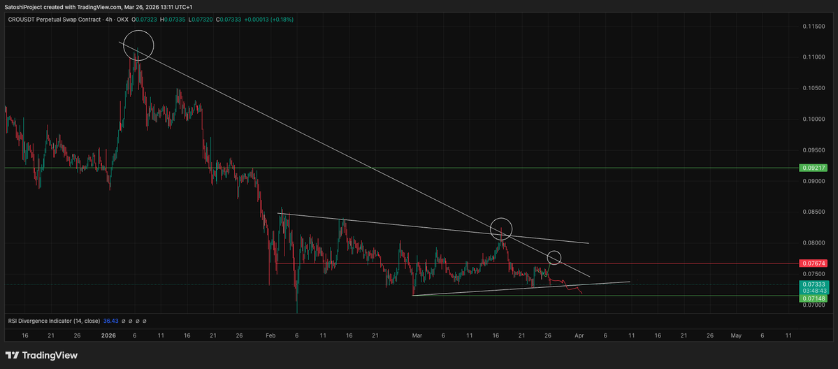Click the 0.09000 price axis label
The height and width of the screenshot is (369, 838).
click(813, 181)
